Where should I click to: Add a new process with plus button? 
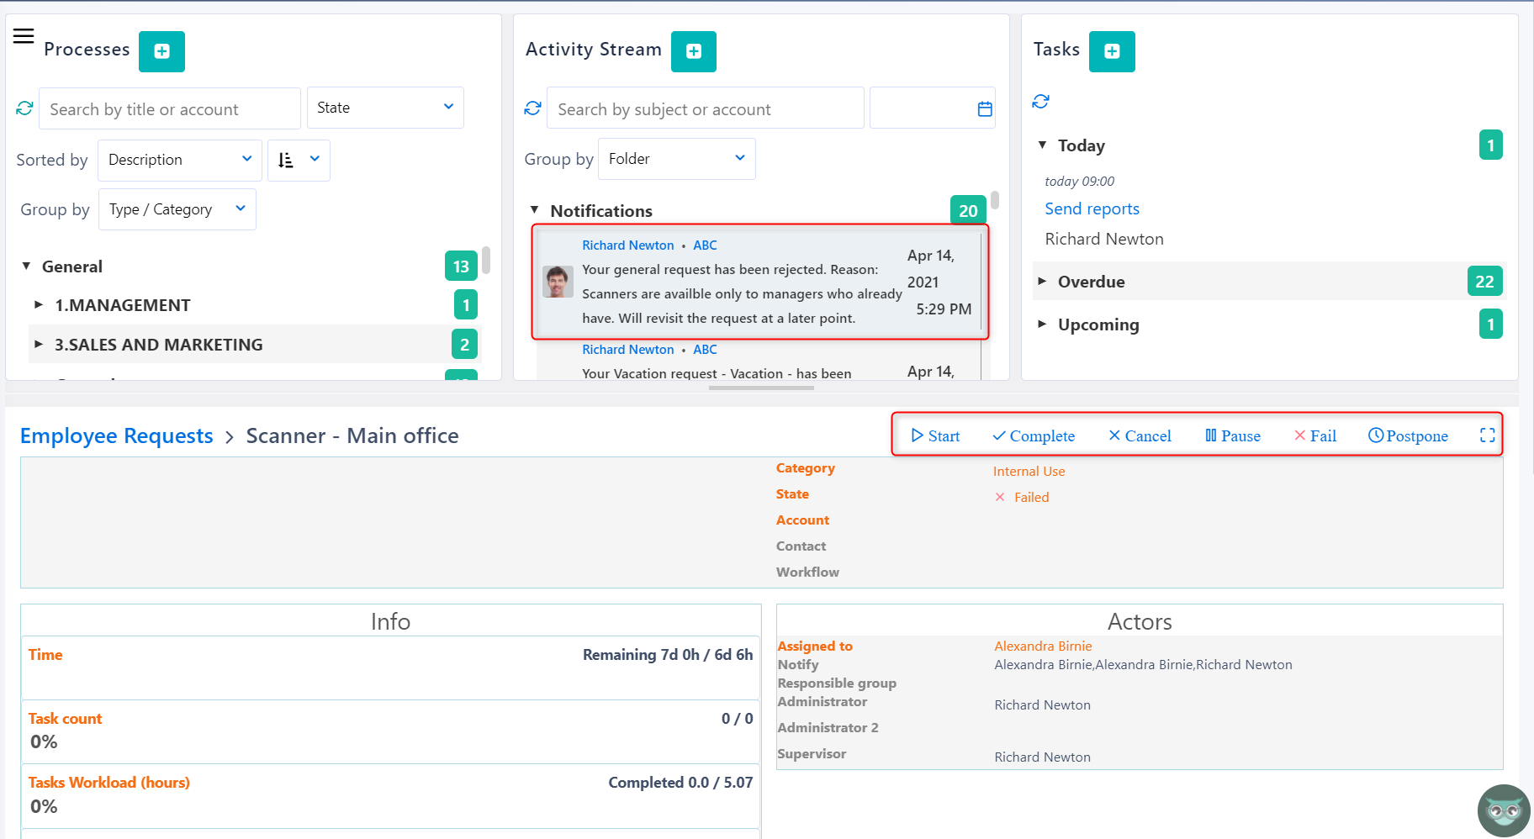tap(161, 51)
